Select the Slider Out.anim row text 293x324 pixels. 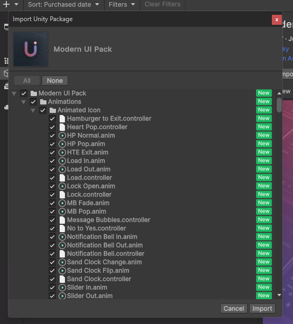pos(90,296)
